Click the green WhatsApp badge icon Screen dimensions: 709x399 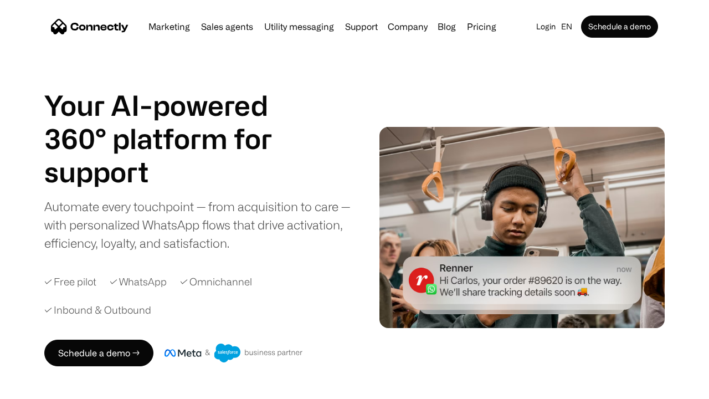click(x=431, y=289)
